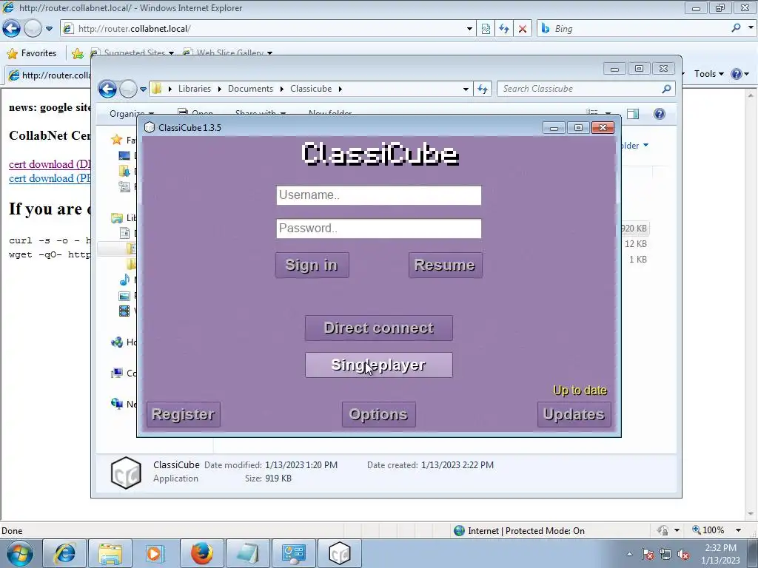This screenshot has height=568, width=758.
Task: Click the IE address bar URL
Action: (135, 29)
